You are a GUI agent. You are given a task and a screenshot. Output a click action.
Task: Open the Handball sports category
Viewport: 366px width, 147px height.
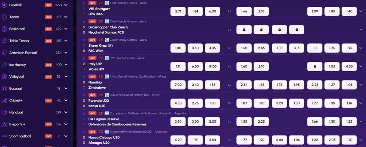coord(16,112)
